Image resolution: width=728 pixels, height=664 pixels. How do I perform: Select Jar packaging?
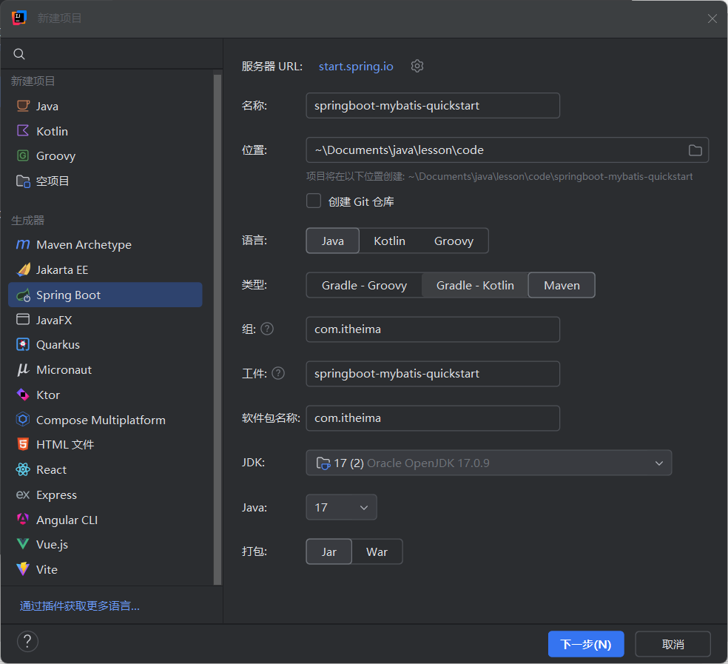[328, 551]
